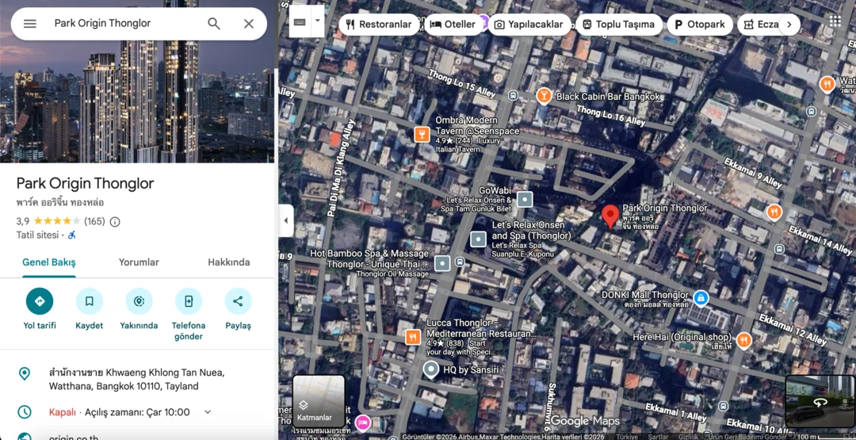This screenshot has width=856, height=440.
Task: Click the 100 m scale bar
Action: (x=824, y=436)
